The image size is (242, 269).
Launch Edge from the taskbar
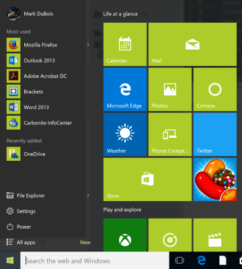(x=201, y=260)
